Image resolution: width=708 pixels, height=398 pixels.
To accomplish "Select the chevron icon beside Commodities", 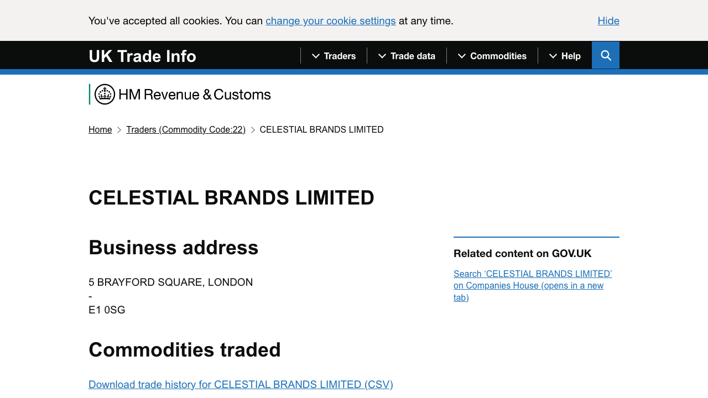I will tap(461, 55).
